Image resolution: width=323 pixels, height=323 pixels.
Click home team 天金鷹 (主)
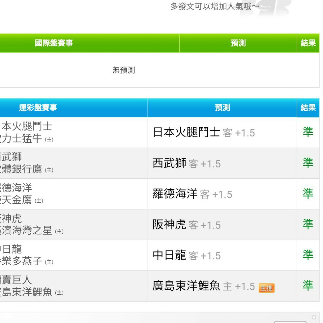pyautogui.click(x=22, y=200)
